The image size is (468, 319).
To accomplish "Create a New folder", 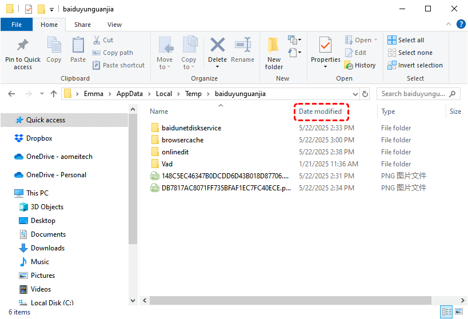I will click(274, 54).
